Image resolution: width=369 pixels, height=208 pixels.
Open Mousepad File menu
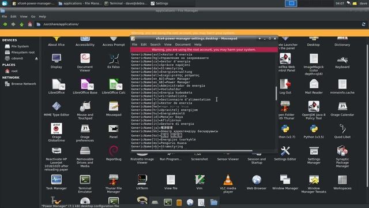(134, 44)
